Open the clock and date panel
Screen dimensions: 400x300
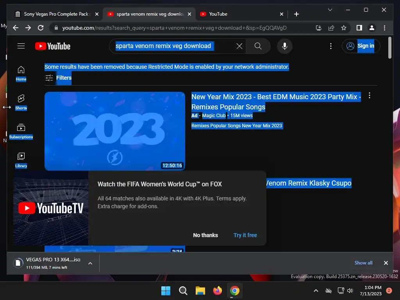(371, 291)
